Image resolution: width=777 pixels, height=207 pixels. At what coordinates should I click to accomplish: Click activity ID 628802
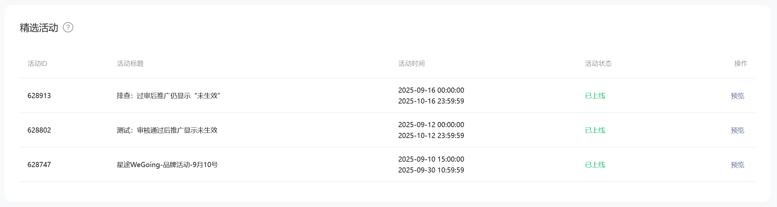point(39,130)
